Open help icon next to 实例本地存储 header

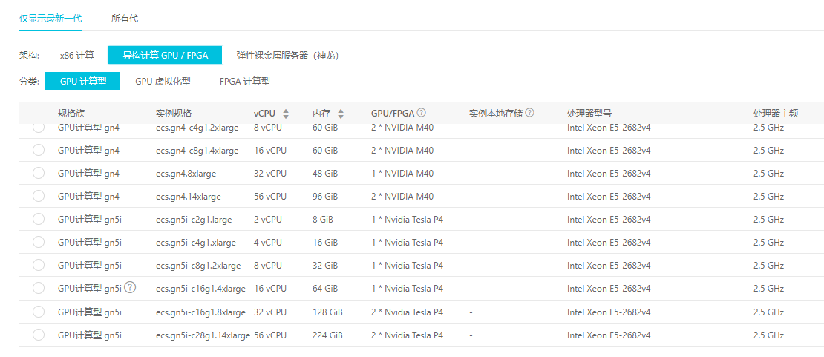pos(530,113)
